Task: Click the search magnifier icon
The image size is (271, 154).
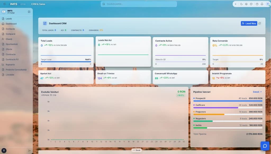Action: (x=104, y=4)
